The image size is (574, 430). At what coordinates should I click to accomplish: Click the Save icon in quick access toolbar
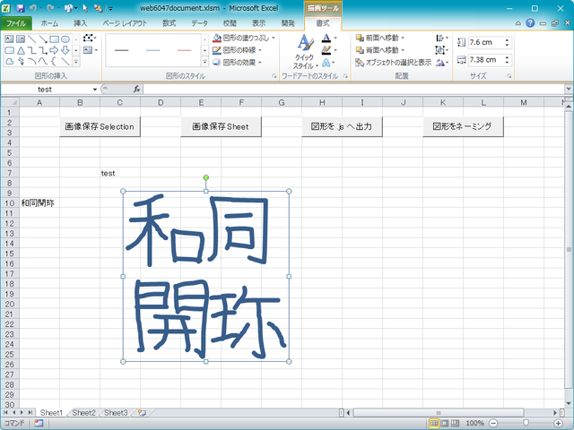click(x=20, y=7)
